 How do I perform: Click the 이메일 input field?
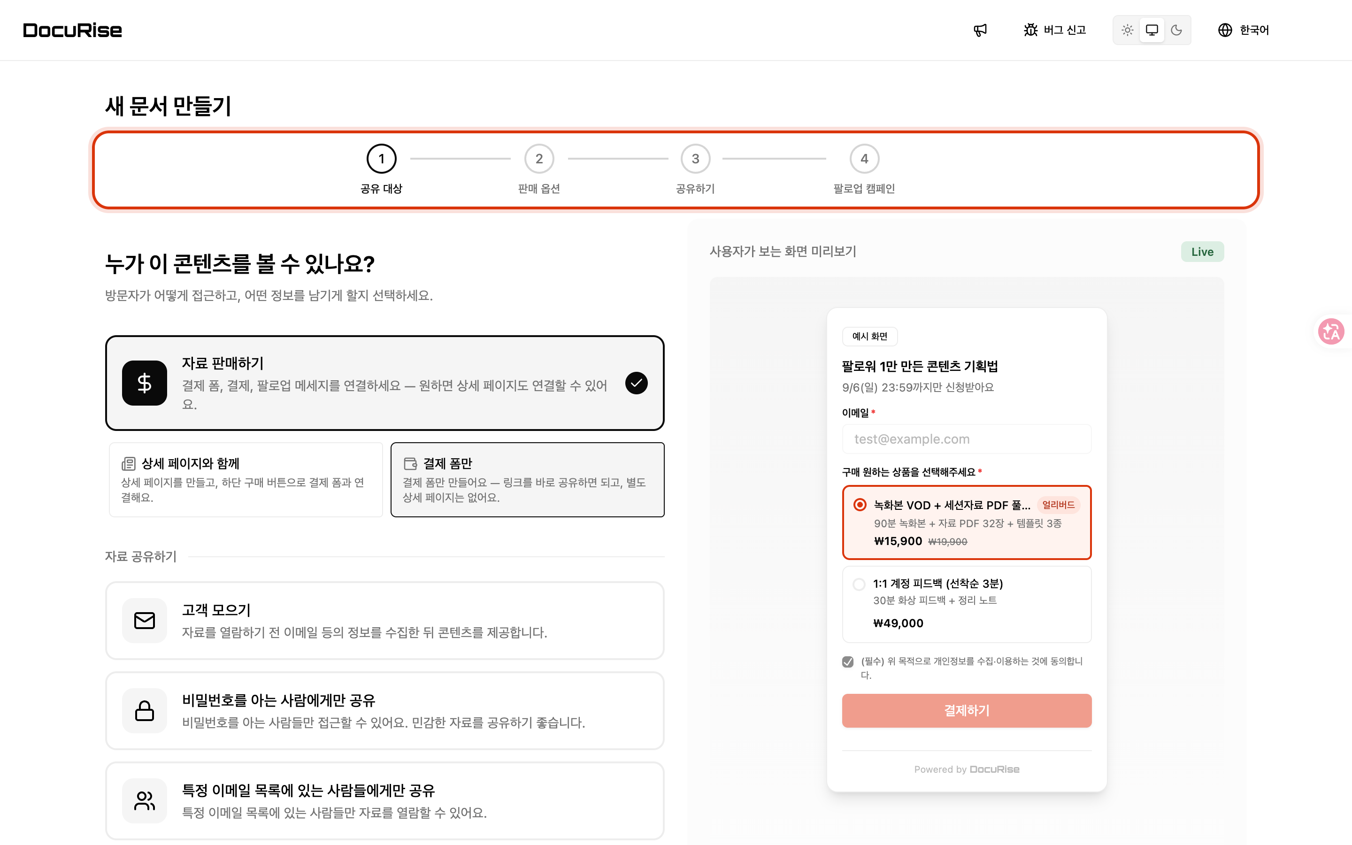(x=967, y=439)
